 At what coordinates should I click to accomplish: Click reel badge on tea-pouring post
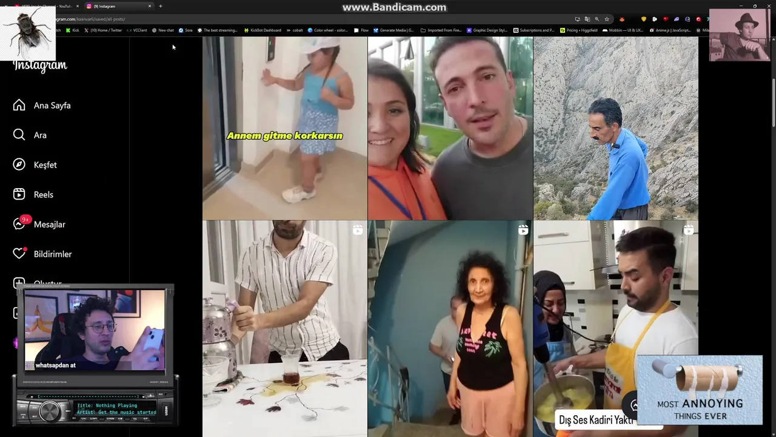coord(358,230)
